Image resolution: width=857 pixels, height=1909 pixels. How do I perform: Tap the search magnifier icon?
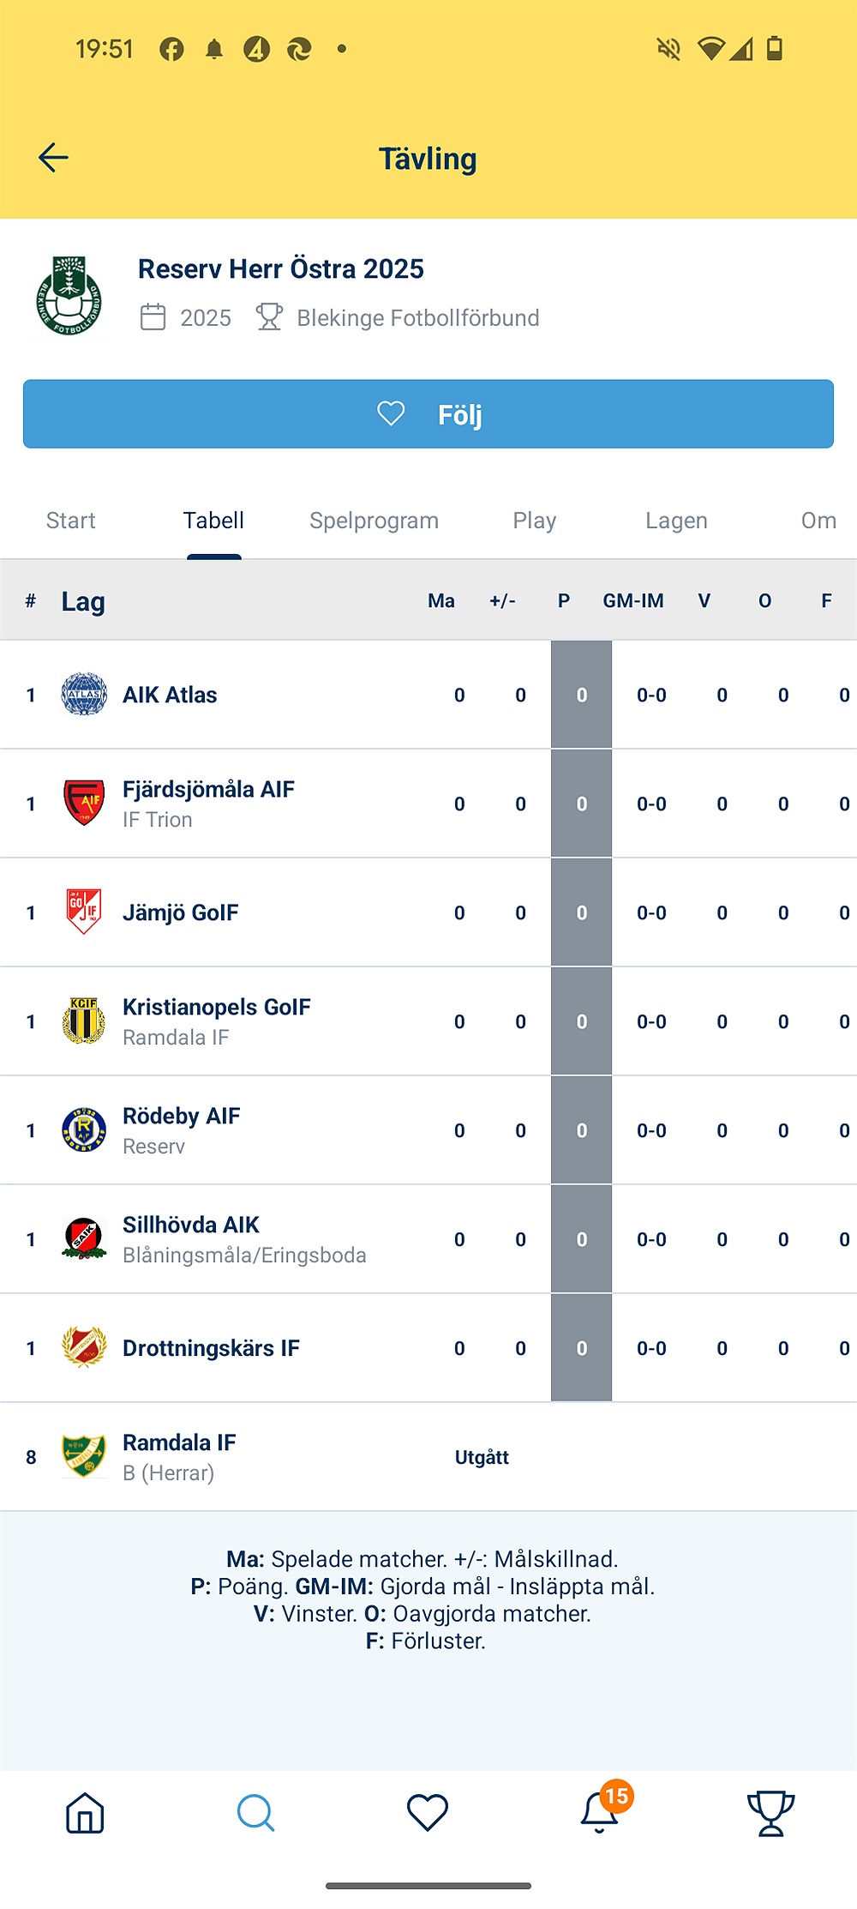[x=255, y=1813]
